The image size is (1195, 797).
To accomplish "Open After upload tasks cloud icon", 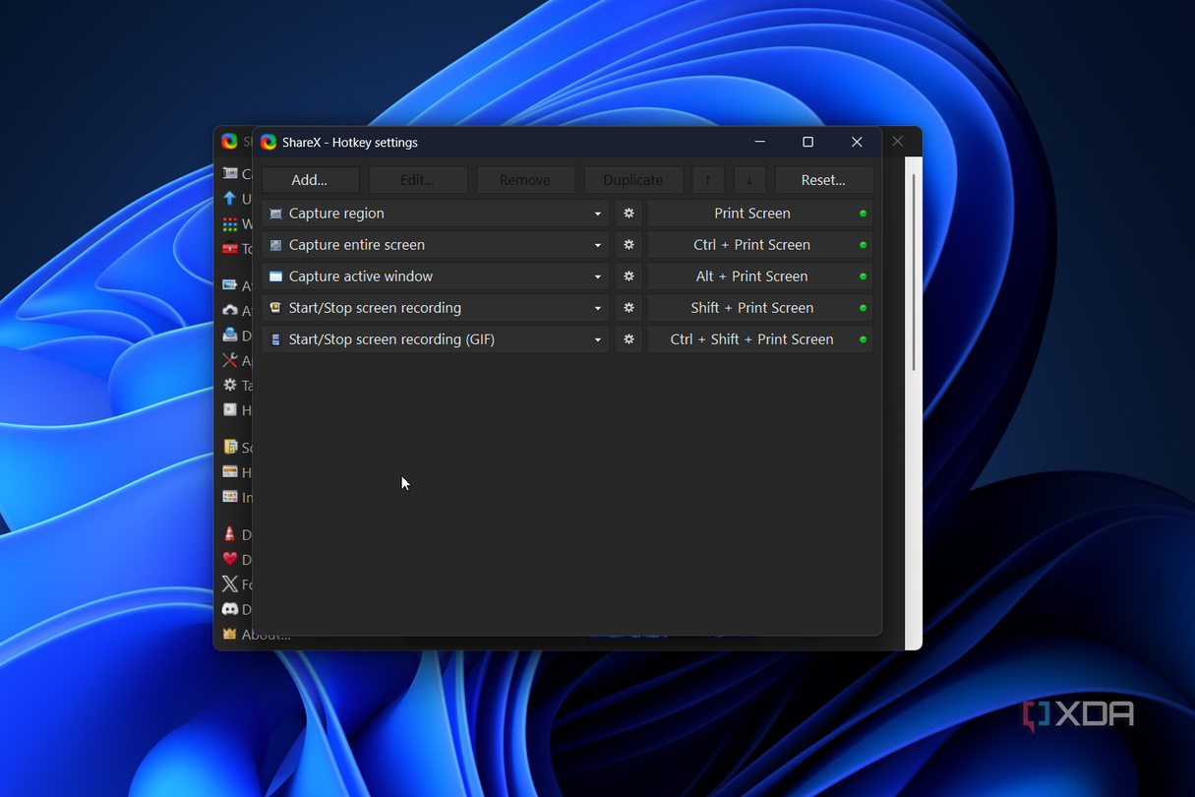I will (230, 310).
